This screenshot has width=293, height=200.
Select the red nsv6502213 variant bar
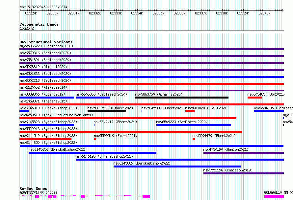click(x=151, y=84)
